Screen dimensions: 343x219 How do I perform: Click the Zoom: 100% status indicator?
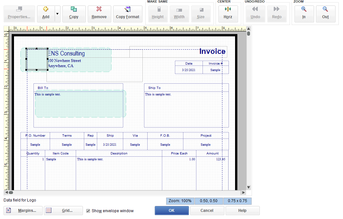pyautogui.click(x=180, y=201)
